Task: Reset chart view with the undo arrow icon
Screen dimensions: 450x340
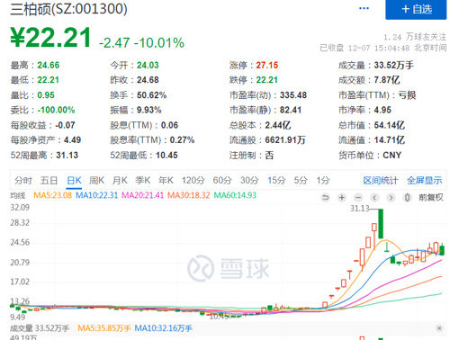Action: pyautogui.click(x=325, y=198)
